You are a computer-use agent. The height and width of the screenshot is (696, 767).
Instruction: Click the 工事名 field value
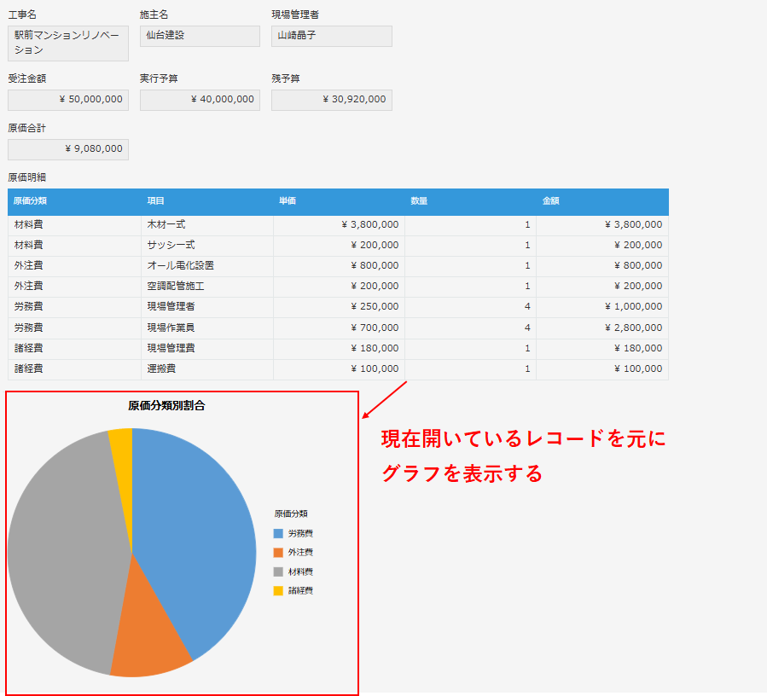pos(68,43)
